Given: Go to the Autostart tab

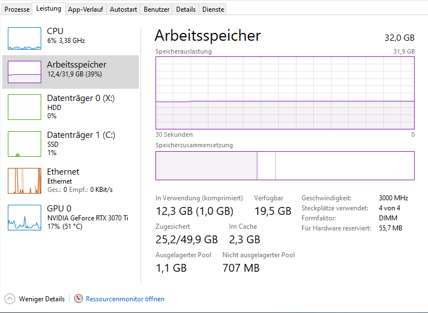Looking at the screenshot, I should (x=123, y=9).
